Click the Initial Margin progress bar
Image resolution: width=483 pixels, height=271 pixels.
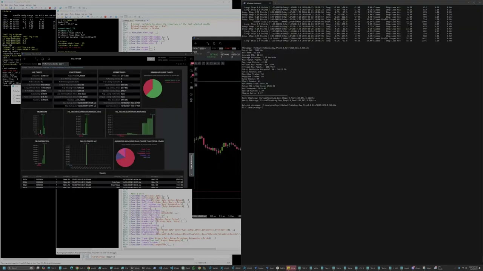[176, 60]
